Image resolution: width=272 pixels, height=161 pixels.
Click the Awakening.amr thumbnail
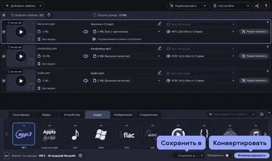pyautogui.click(x=21, y=56)
